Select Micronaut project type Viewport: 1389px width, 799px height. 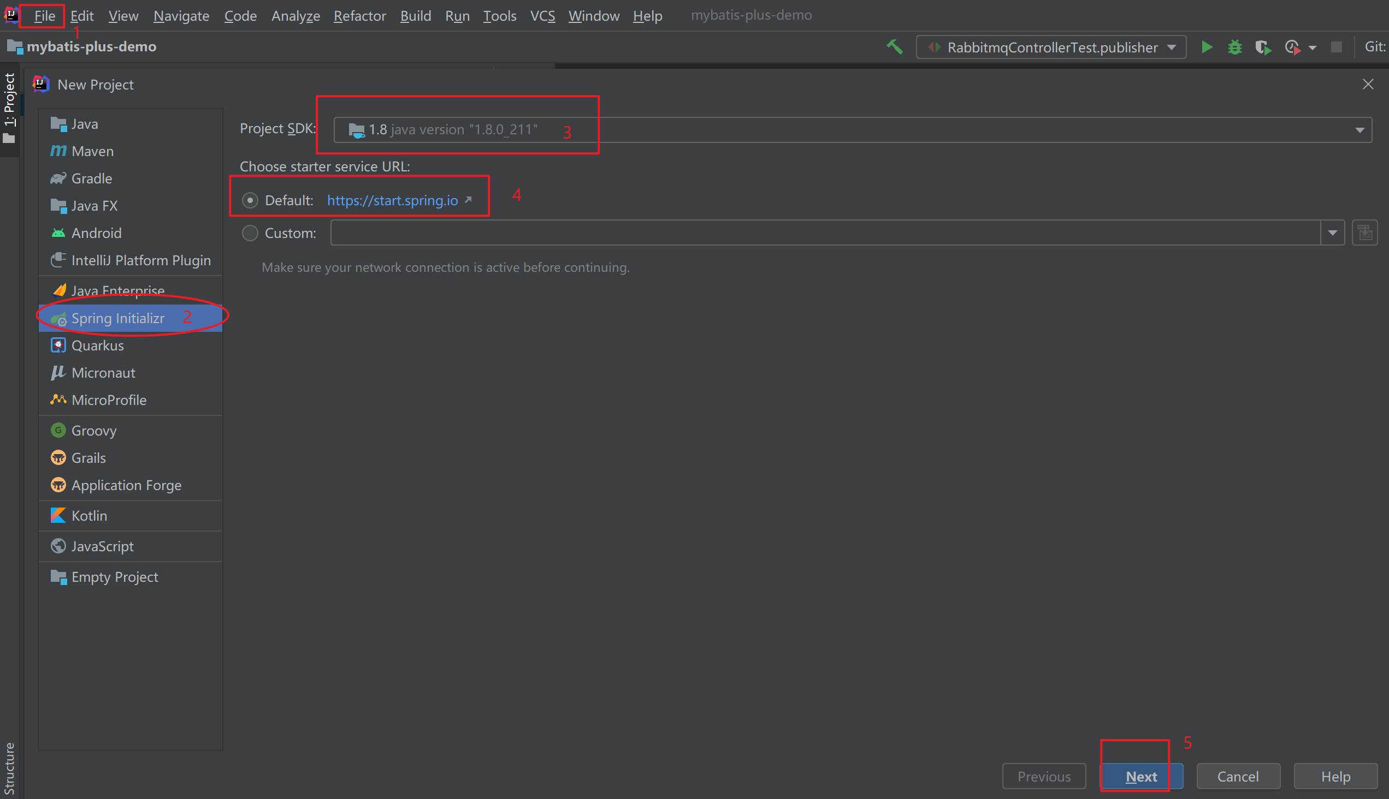131,373
